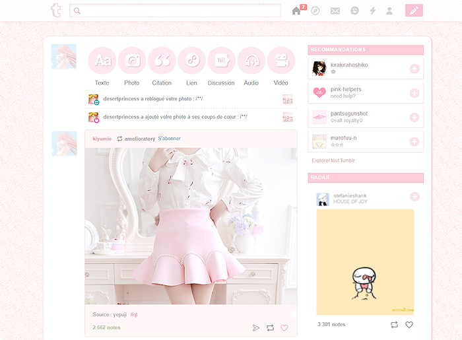Click the search field in header
The height and width of the screenshot is (340, 462).
[x=175, y=11]
